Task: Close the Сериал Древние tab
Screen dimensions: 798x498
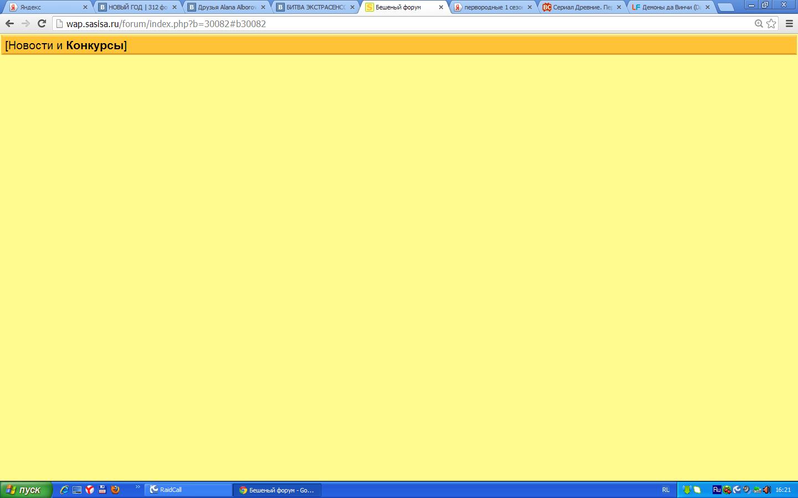Action: click(619, 7)
